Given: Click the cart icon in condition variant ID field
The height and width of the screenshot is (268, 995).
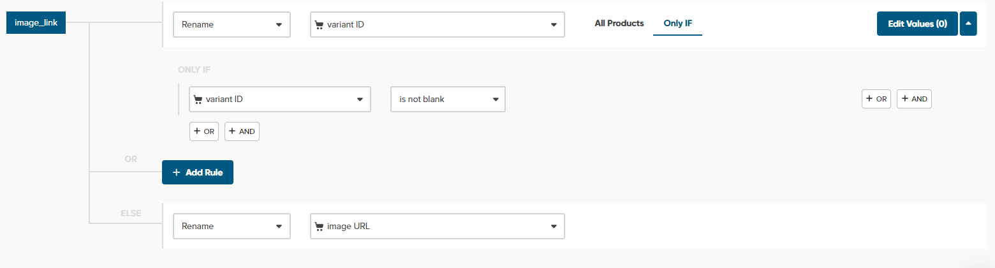Looking at the screenshot, I should point(198,100).
